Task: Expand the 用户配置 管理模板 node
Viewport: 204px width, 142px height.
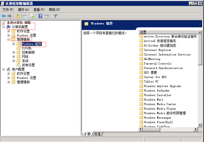Action: (x=9, y=82)
